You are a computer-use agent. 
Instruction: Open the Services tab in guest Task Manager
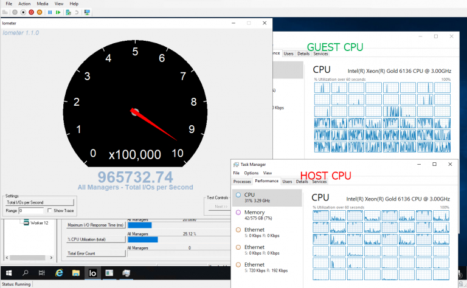point(320,53)
